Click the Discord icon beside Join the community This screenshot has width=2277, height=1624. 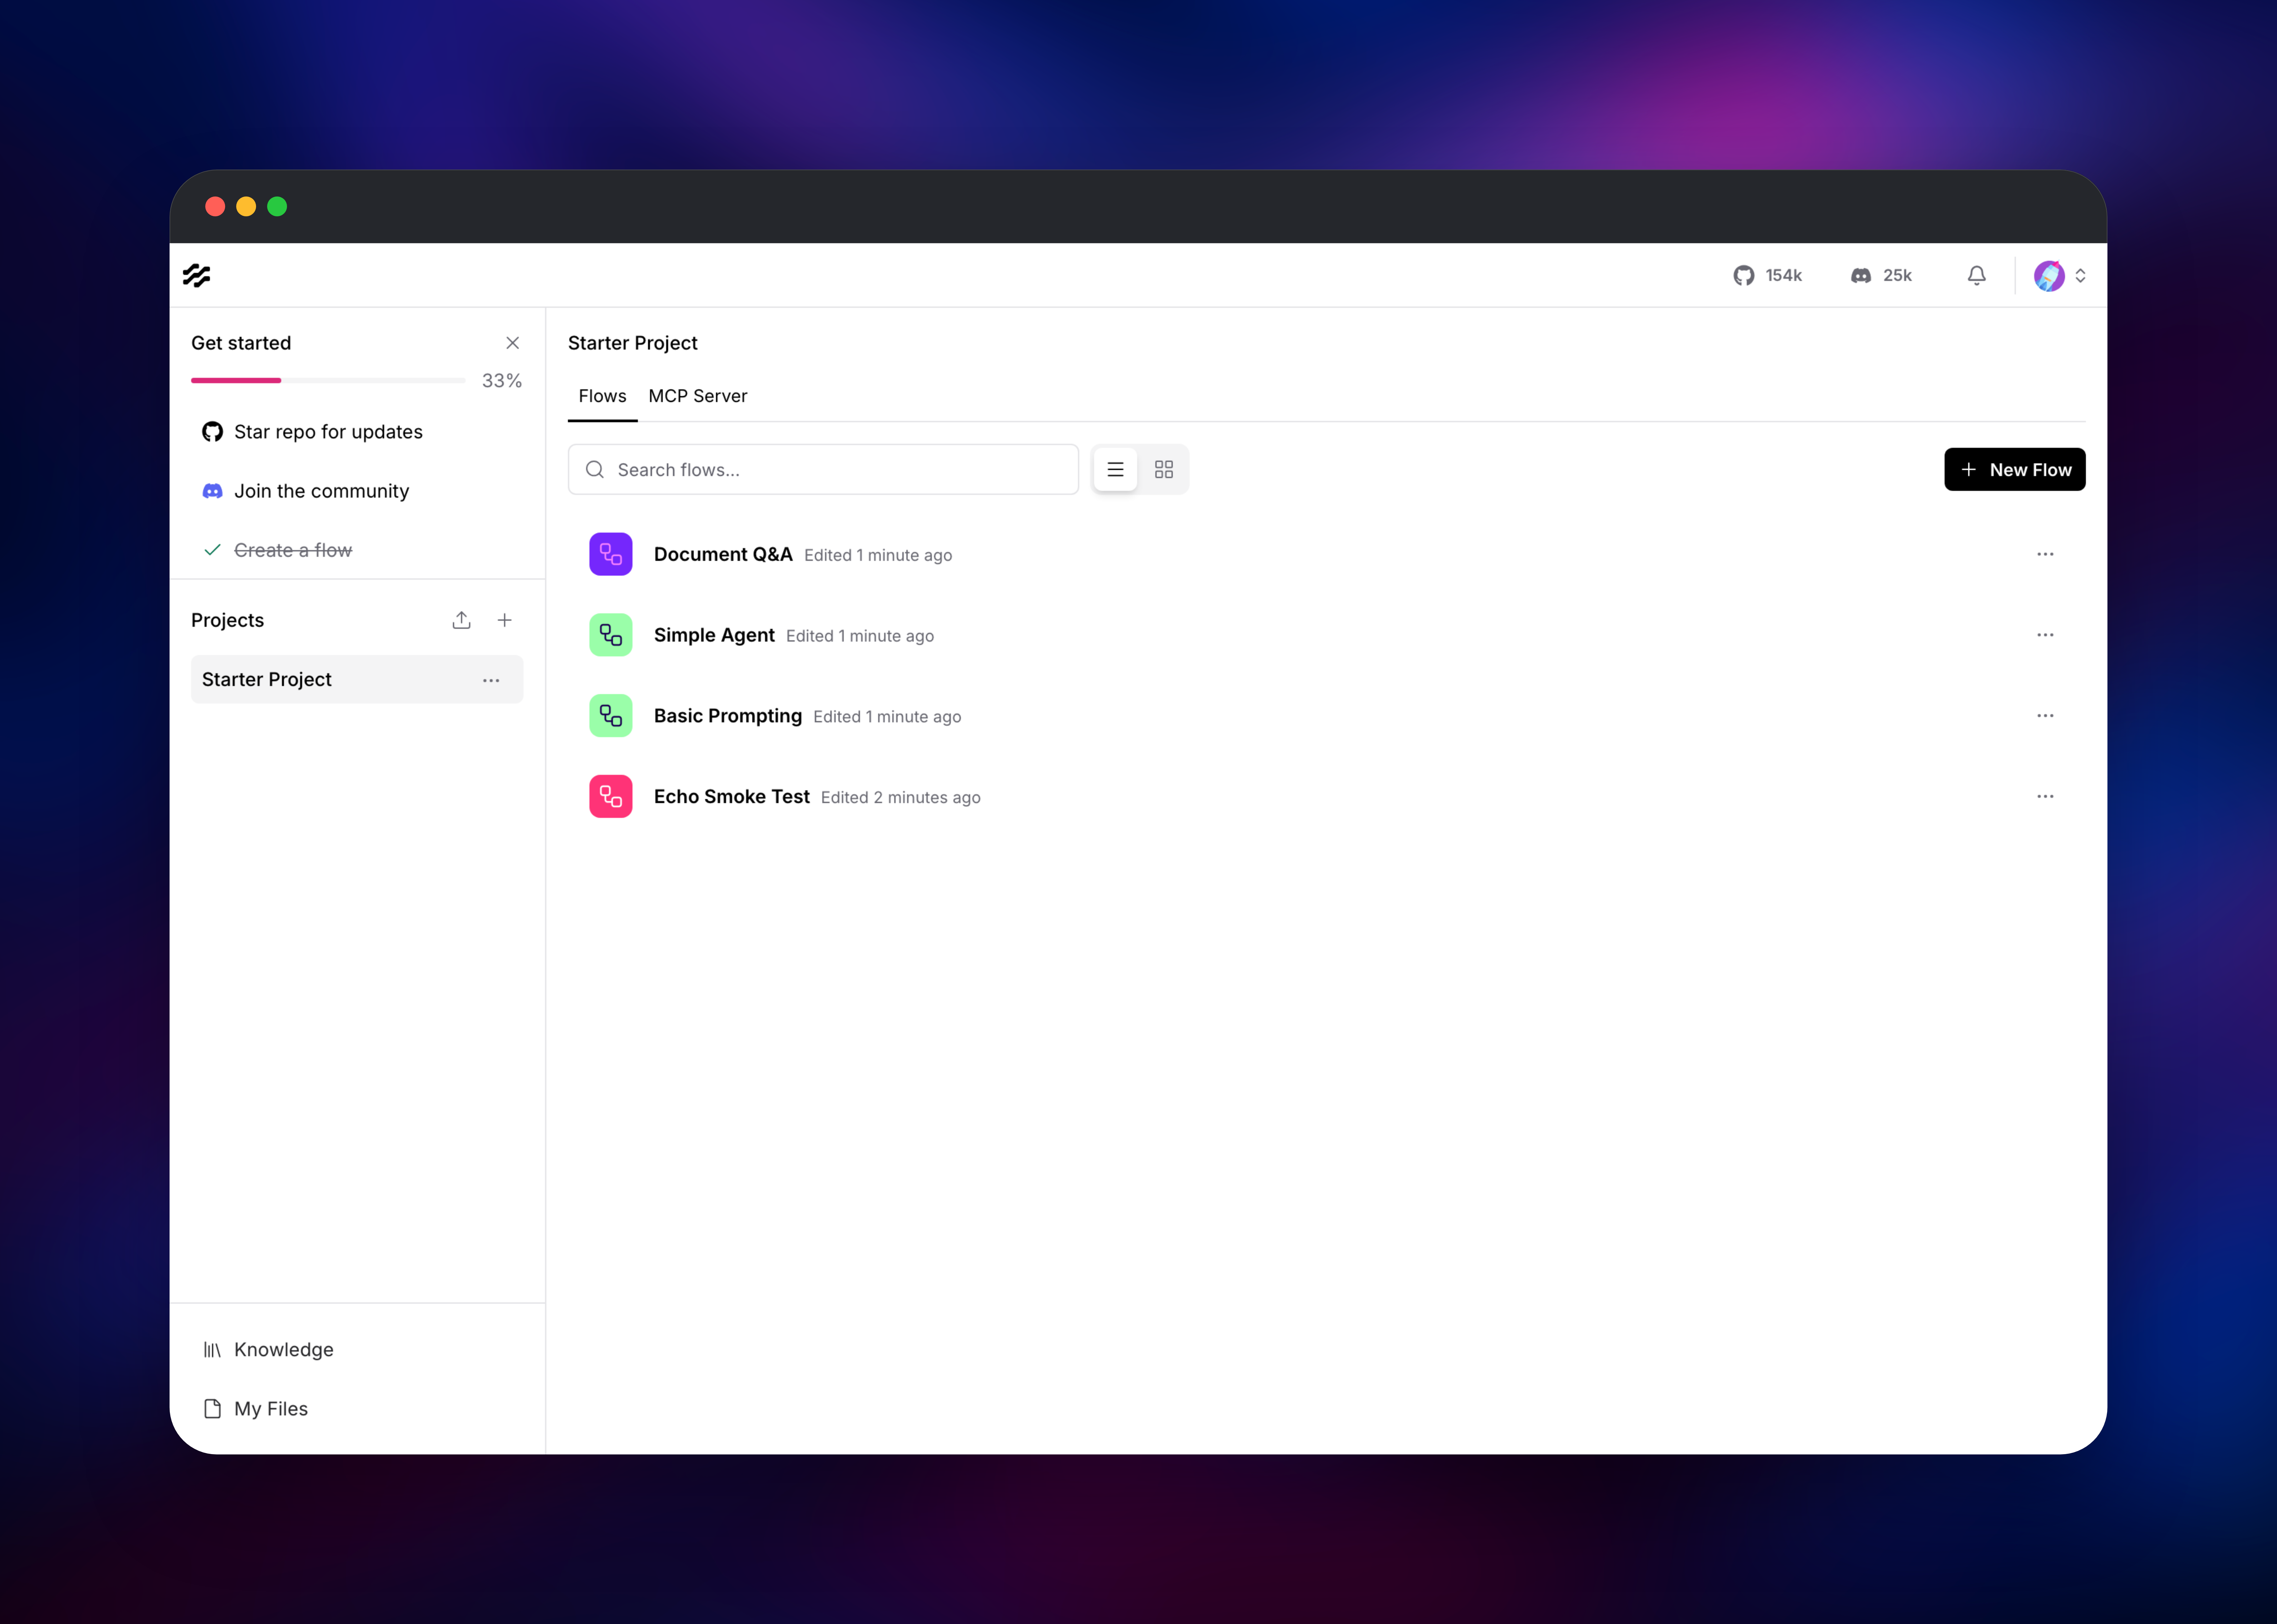212,491
